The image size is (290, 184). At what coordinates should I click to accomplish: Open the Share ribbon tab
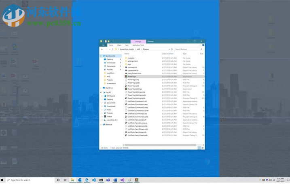[119, 45]
